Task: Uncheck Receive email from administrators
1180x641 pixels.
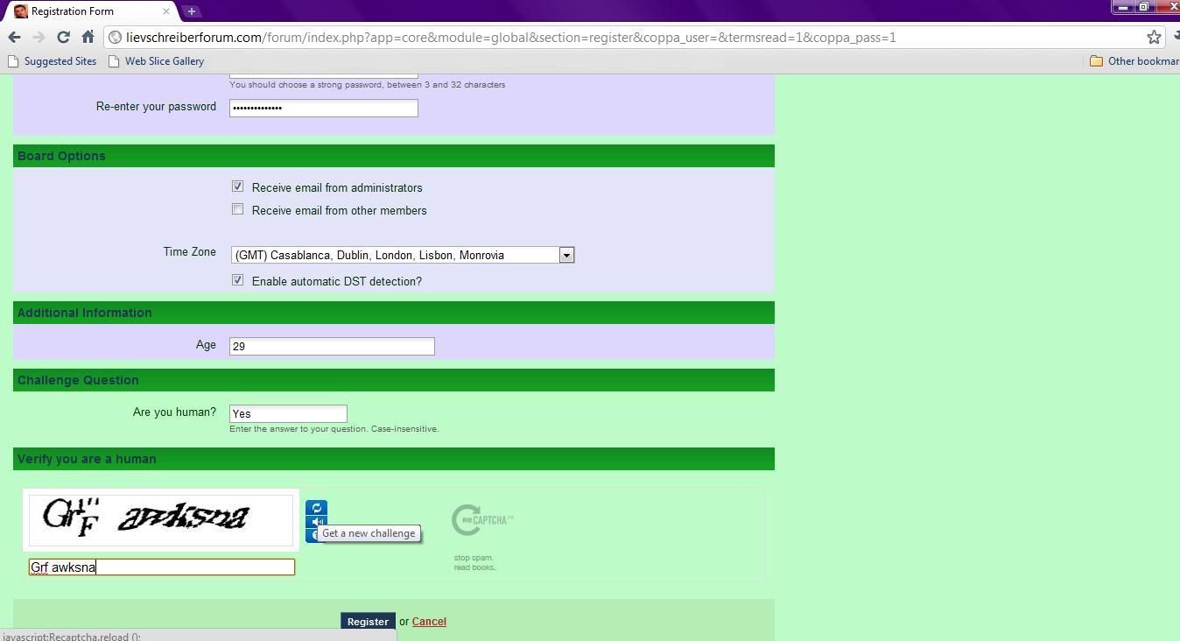Action: pos(237,187)
